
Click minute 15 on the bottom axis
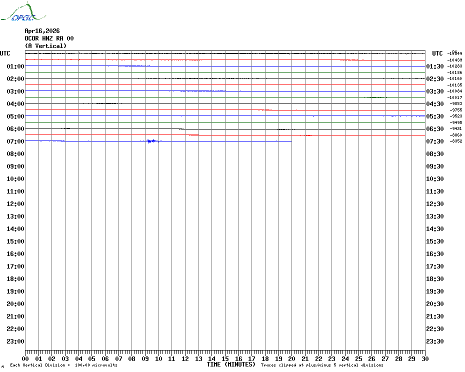225,358
